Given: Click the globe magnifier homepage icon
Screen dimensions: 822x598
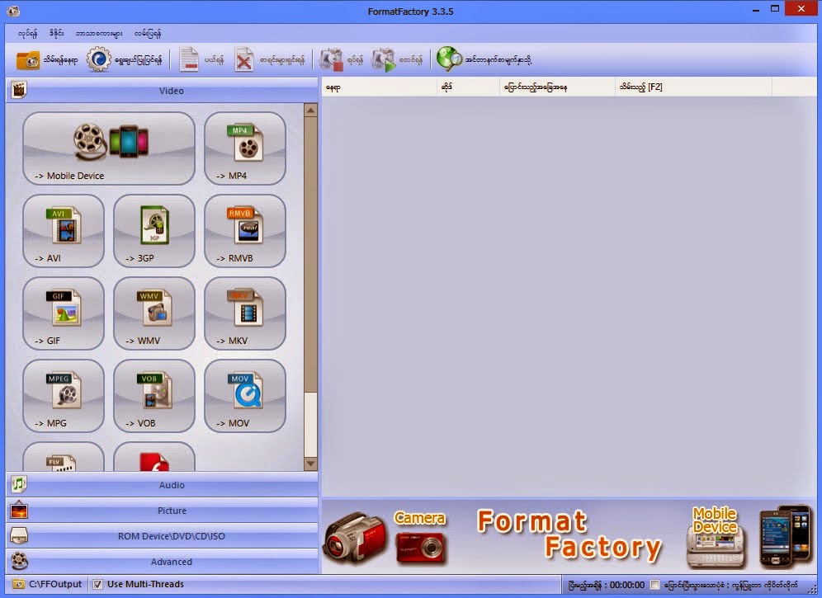Looking at the screenshot, I should click(449, 59).
